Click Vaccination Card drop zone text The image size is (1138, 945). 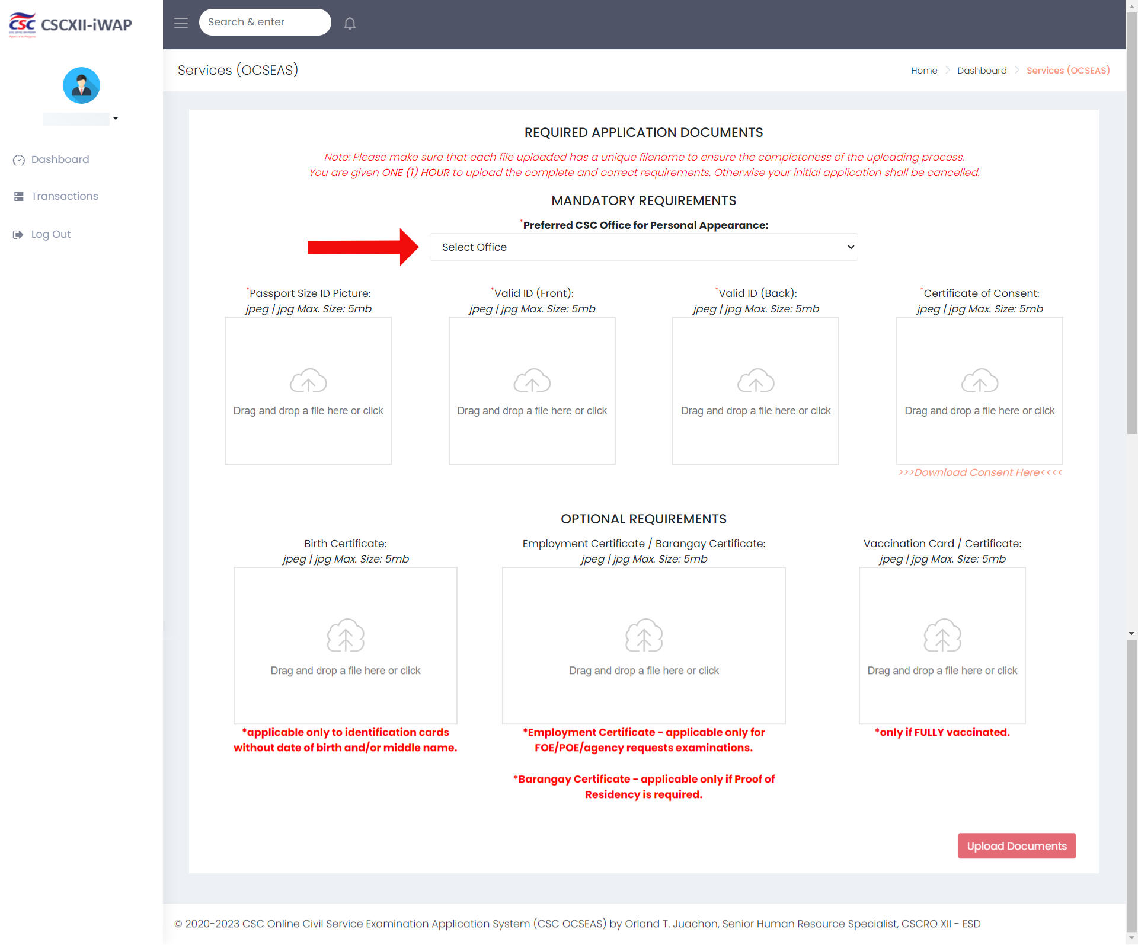942,671
